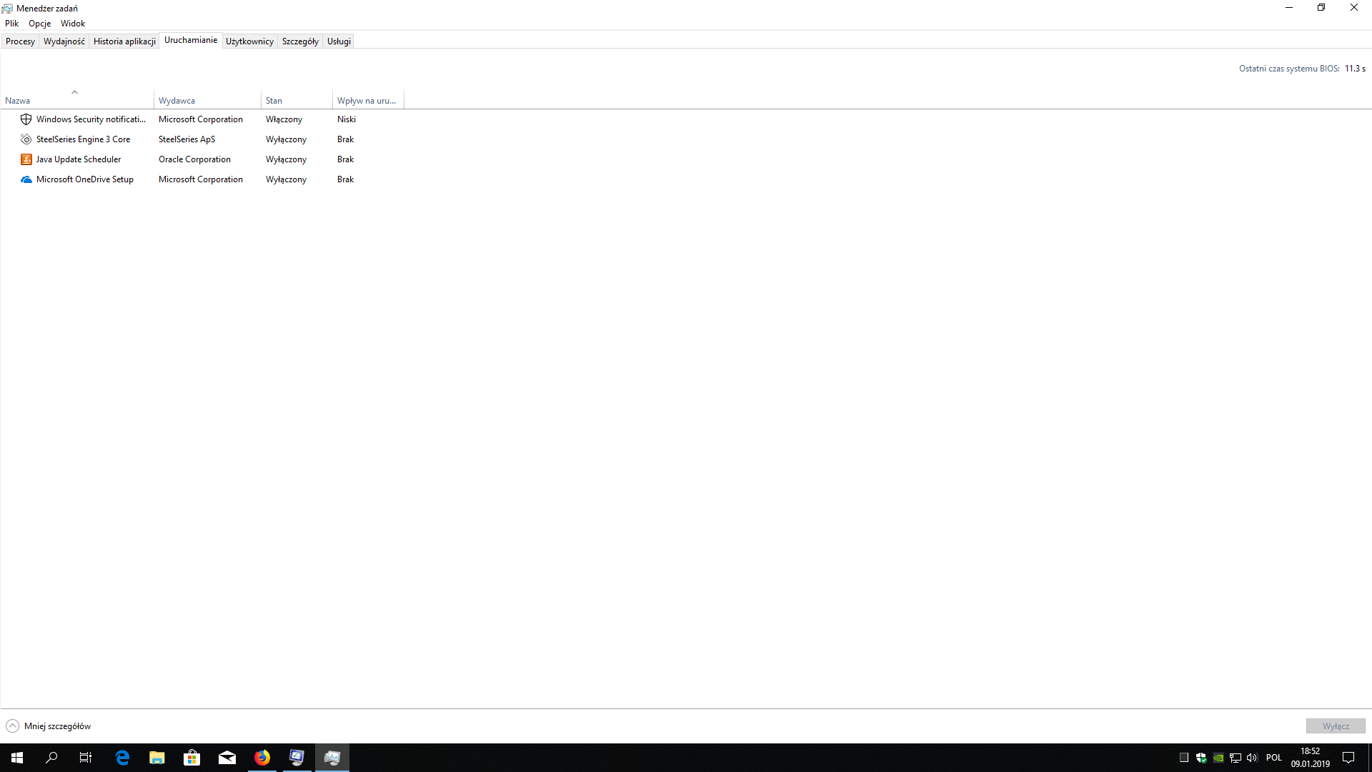Click the Java Update Scheduler icon
Screen dimensions: 1372x772
[x=26, y=159]
